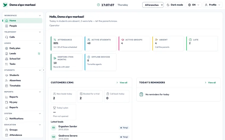225x140 pixels.
Task: Click the Calls headset icon
Action: coord(6,37)
